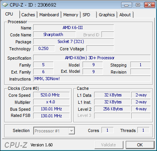Click the L1 Inst. 2-way associativity
Viewport: 157px width, 151px height.
[141, 102]
